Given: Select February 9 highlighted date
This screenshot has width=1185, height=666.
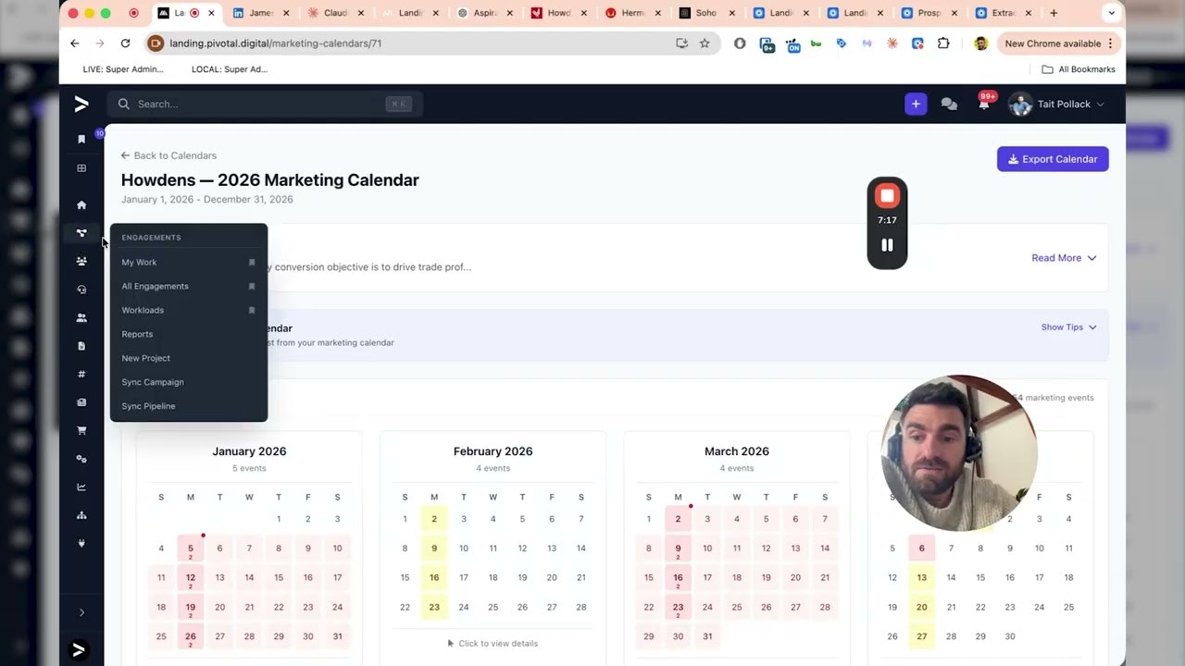Looking at the screenshot, I should click(x=434, y=549).
